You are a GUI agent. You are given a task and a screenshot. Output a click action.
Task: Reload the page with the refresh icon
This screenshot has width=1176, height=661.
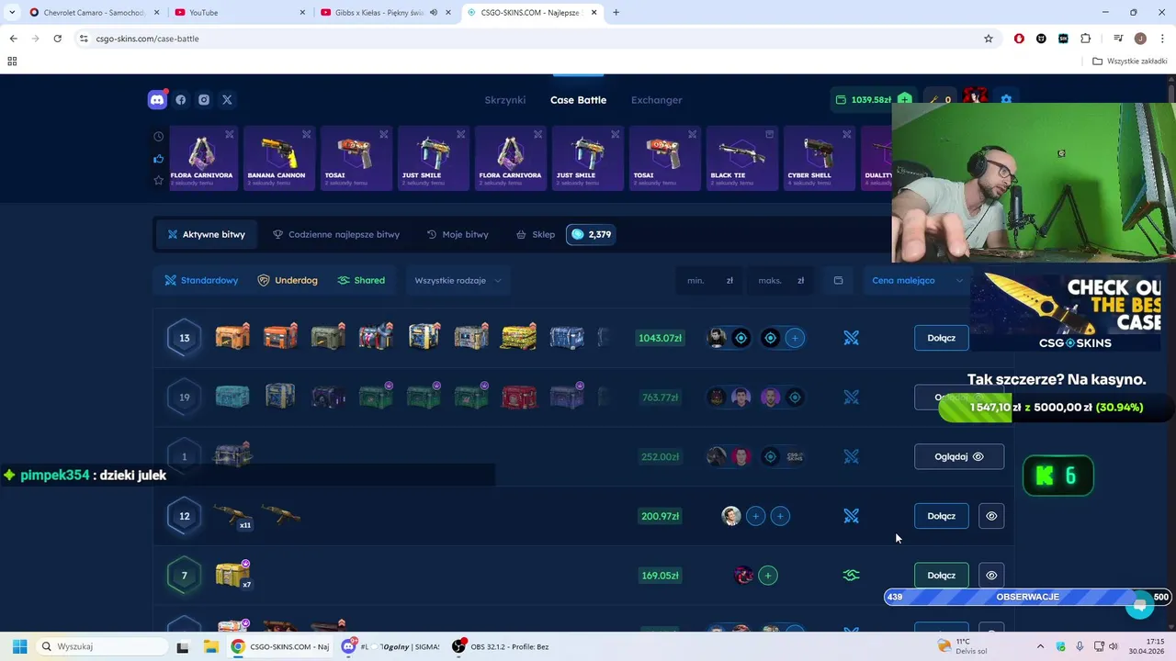click(57, 39)
